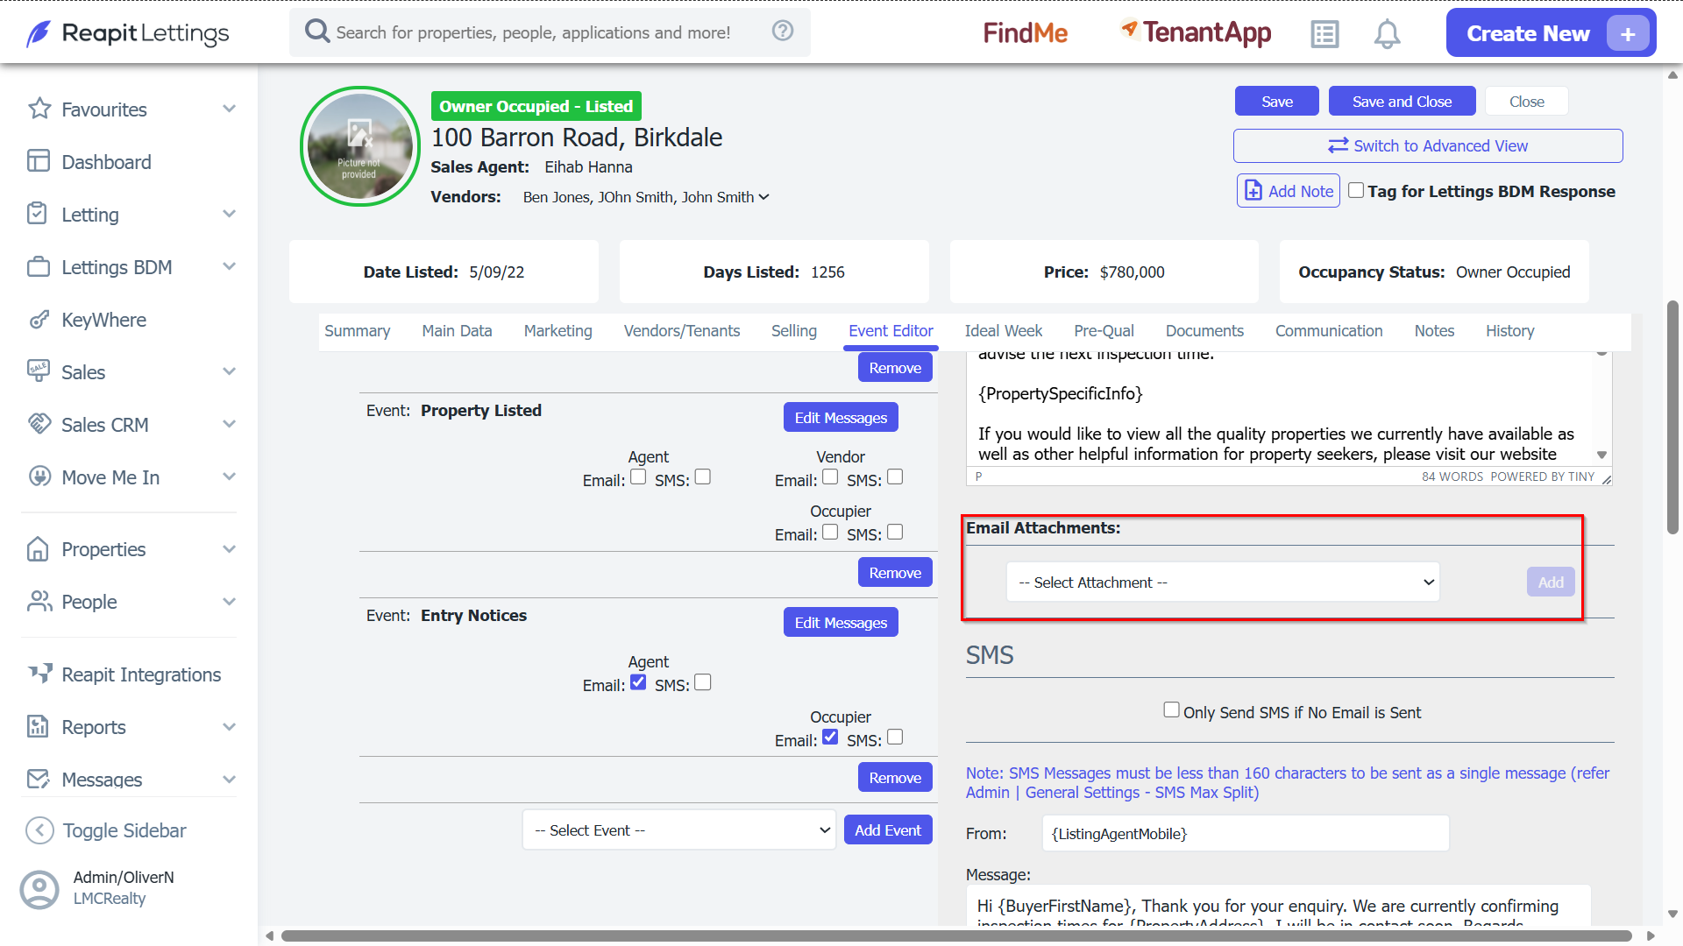Open the Dashboard sidebar icon

[38, 161]
